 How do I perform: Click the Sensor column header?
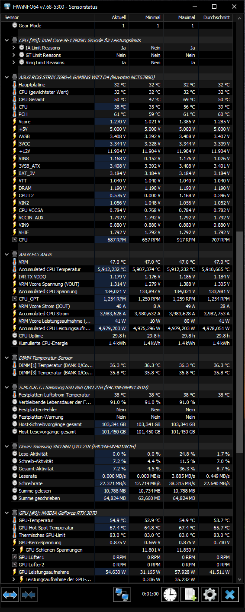(48, 18)
